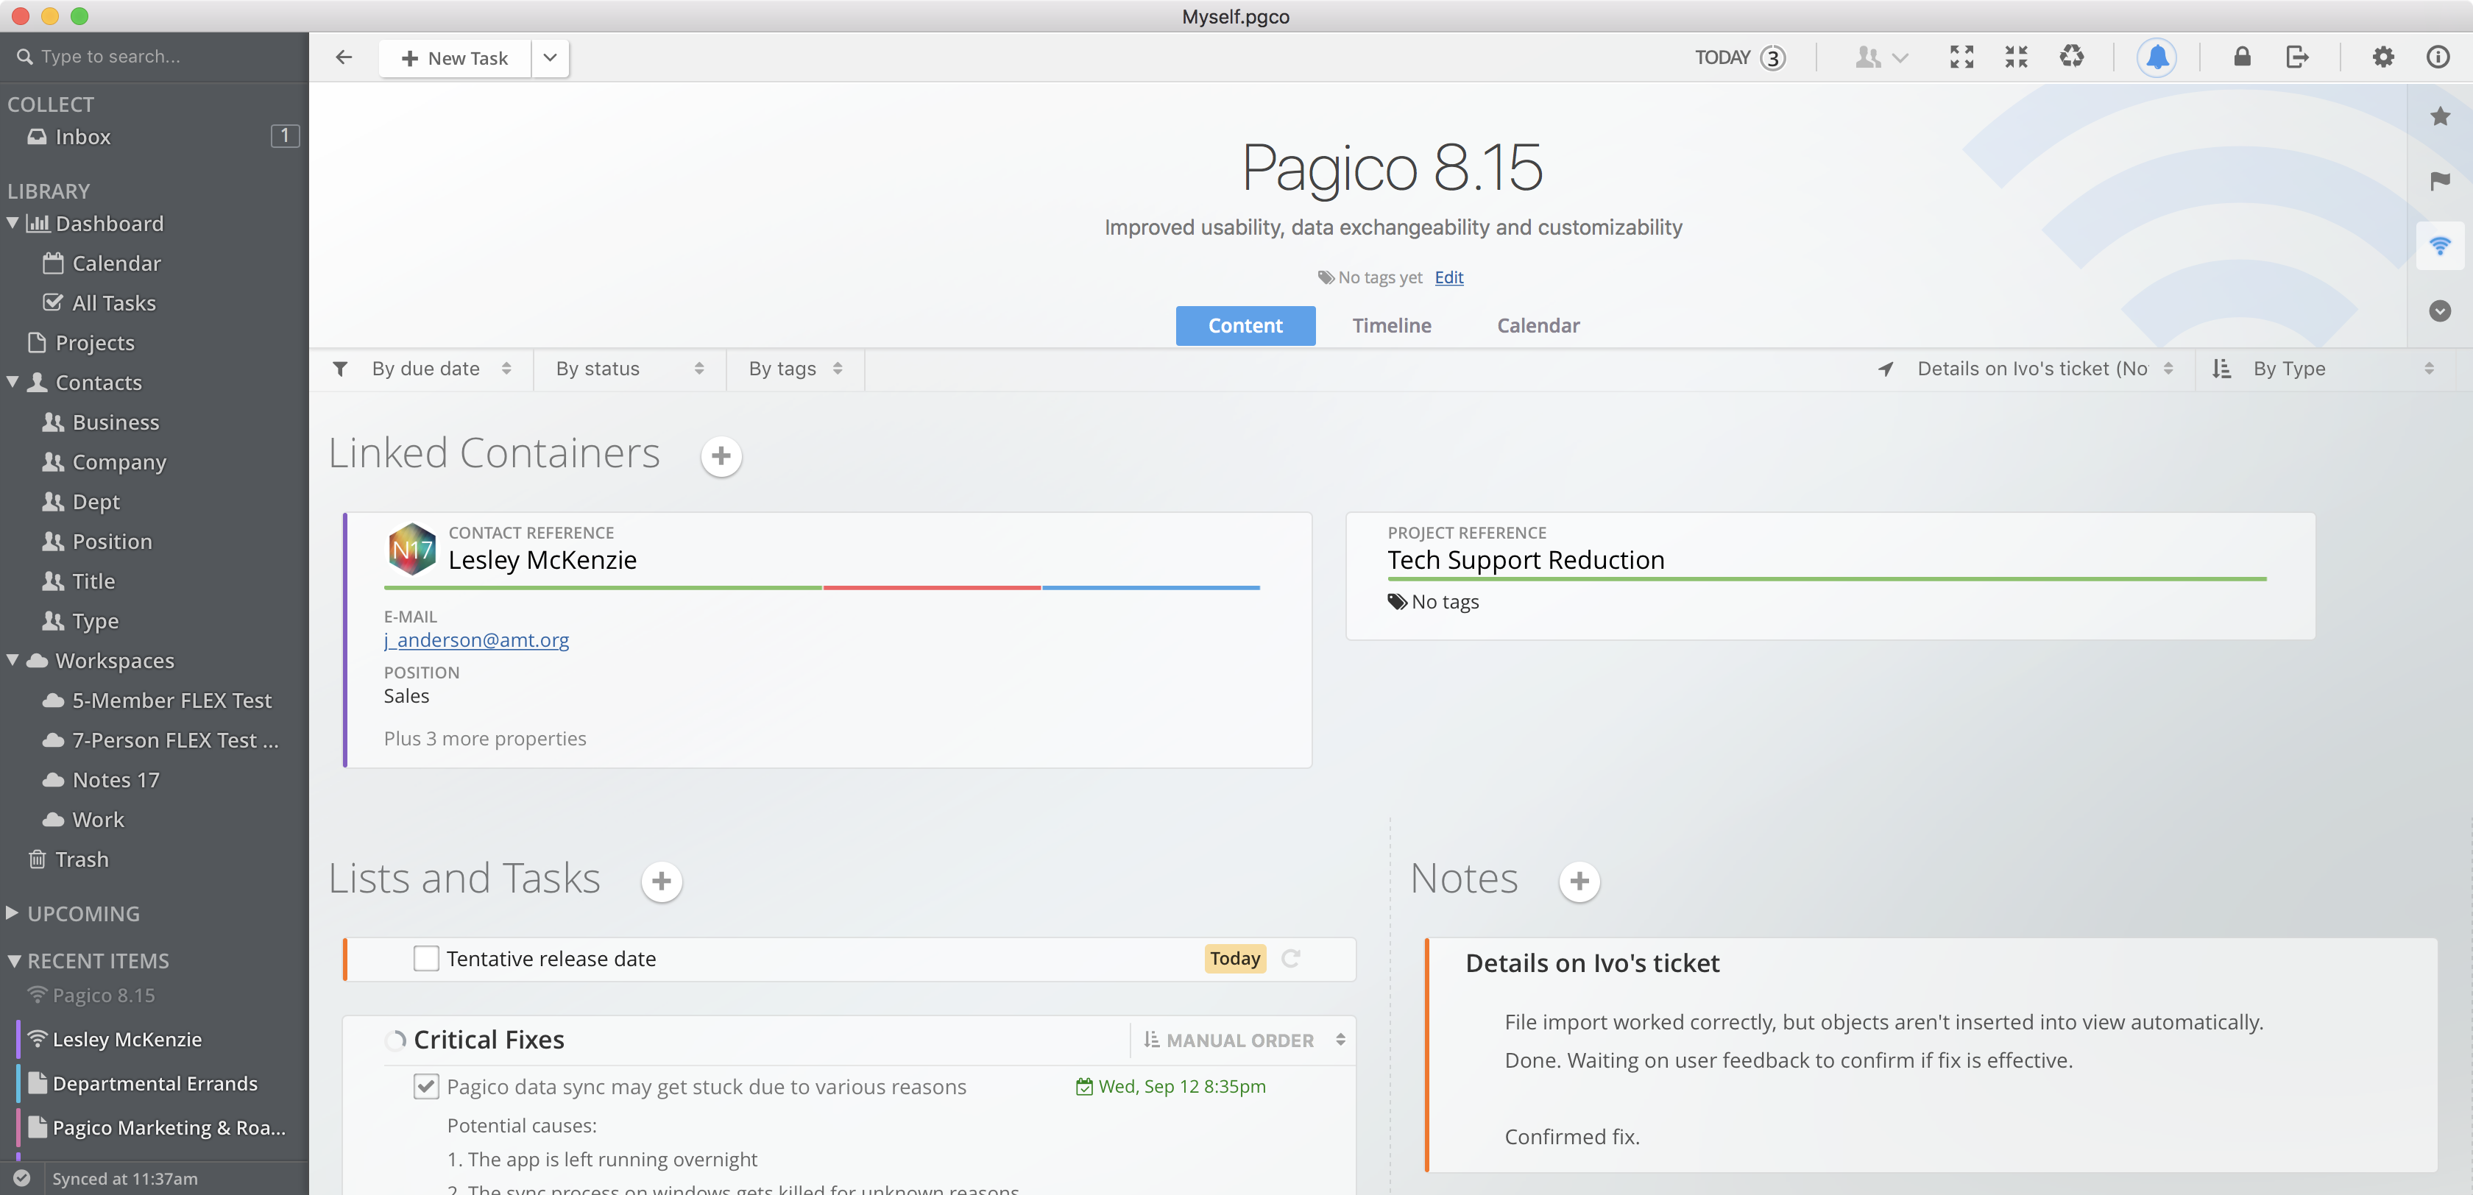Click the recycle sync icon in toolbar
Viewport: 2473px width, 1195px height.
[2070, 57]
